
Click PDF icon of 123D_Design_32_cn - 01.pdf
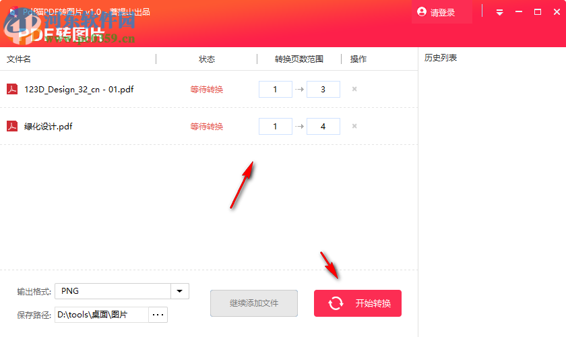point(12,89)
